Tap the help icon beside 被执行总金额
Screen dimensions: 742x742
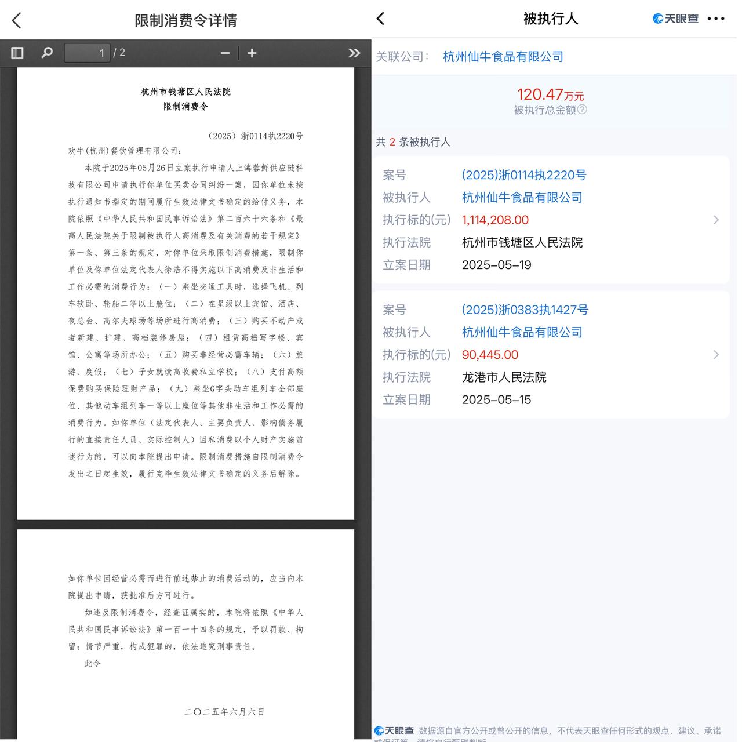[x=582, y=109]
